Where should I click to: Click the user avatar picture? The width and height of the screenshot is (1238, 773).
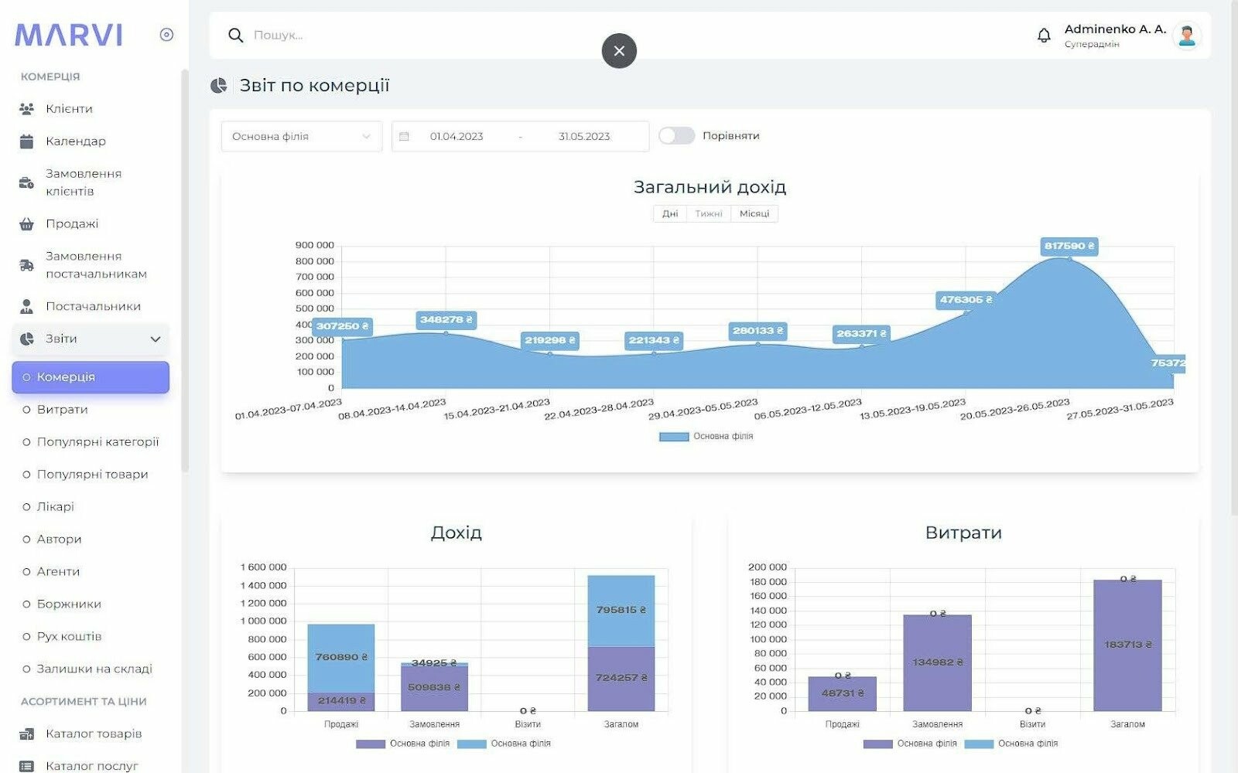[1186, 36]
